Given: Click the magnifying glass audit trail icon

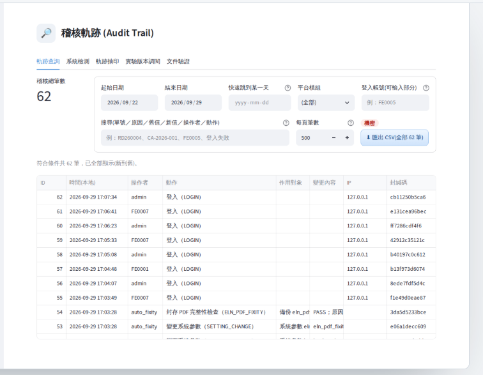Looking at the screenshot, I should coord(46,33).
